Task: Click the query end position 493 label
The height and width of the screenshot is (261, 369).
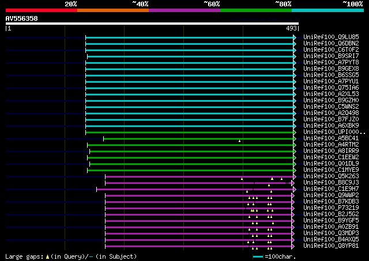Action: [x=291, y=28]
